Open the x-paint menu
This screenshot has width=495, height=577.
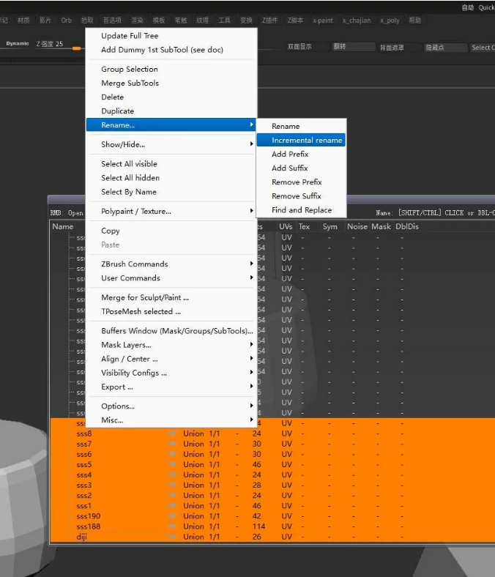[x=323, y=21]
